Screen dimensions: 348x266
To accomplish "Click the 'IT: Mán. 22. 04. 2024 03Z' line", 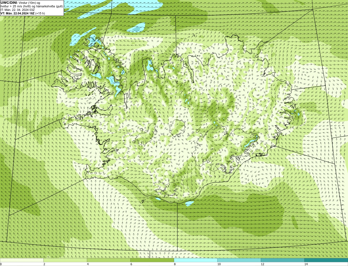I will click(x=18, y=10).
